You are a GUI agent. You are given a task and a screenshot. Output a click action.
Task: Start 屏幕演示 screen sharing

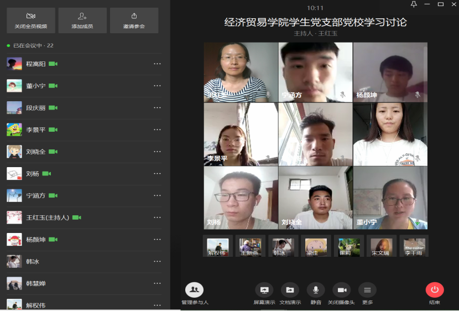[264, 293]
